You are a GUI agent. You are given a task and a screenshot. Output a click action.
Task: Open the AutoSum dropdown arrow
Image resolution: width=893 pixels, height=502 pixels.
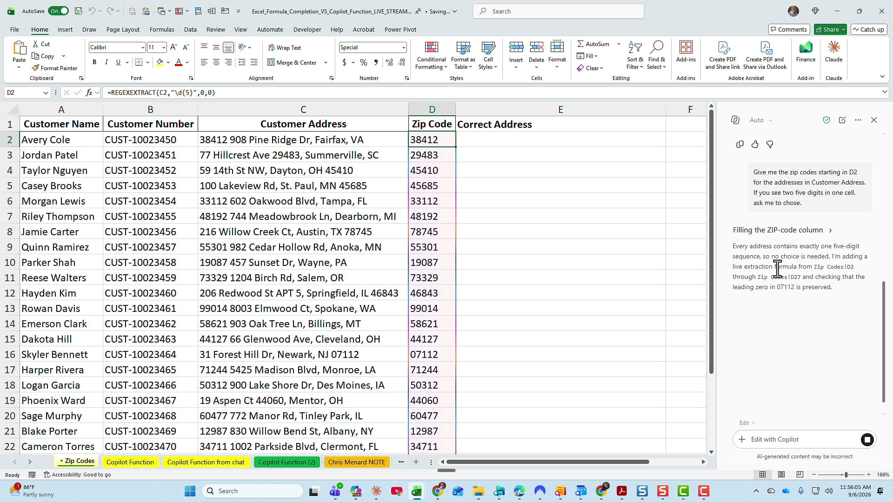tap(619, 44)
